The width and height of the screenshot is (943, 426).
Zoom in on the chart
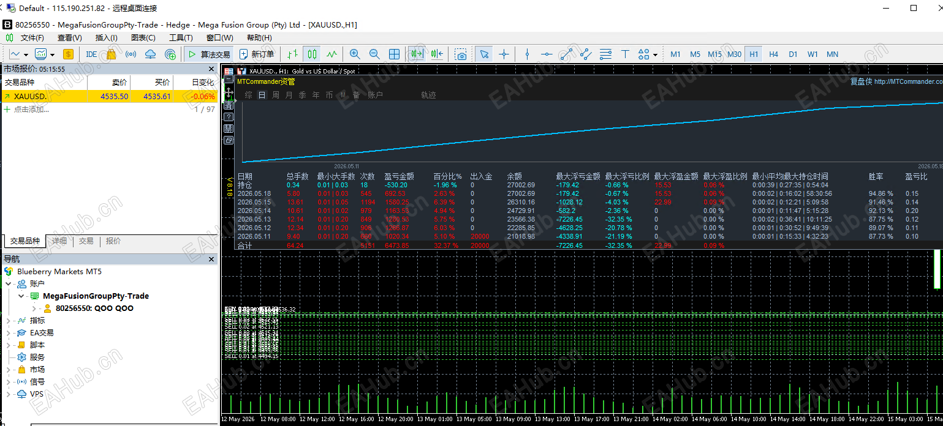pyautogui.click(x=355, y=54)
